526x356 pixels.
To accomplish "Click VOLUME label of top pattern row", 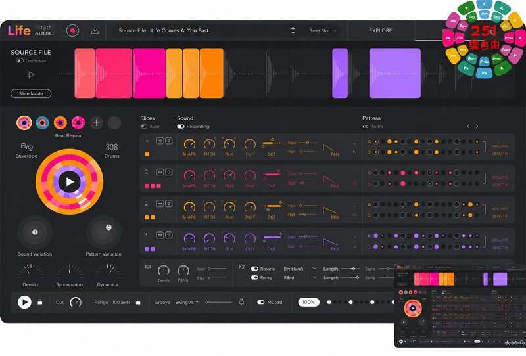I will (x=500, y=146).
